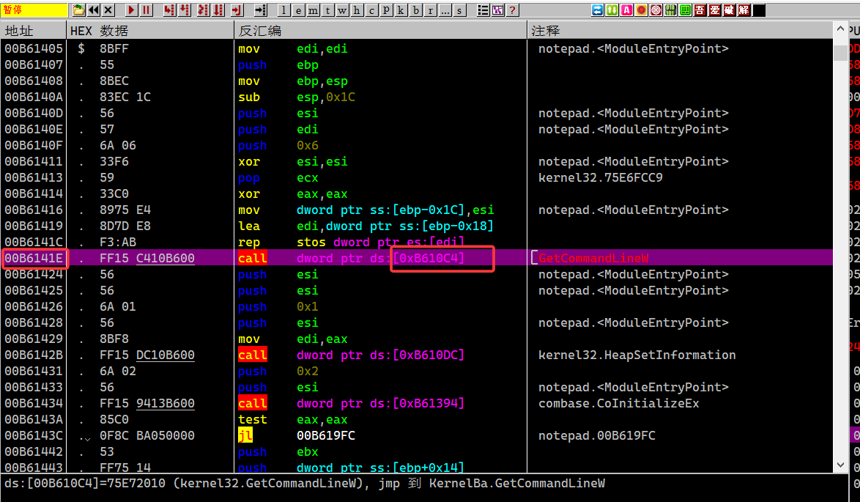Click the Step Into toolbar icon

tap(170, 10)
